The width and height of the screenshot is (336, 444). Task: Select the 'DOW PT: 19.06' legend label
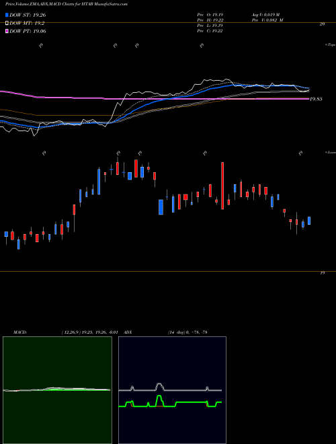point(28,31)
